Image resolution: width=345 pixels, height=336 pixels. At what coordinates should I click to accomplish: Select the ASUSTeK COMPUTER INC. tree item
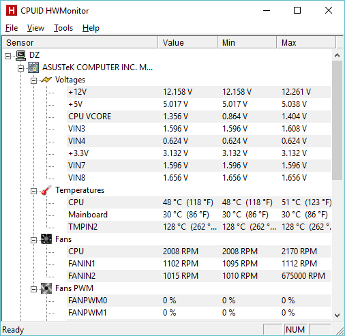97,67
